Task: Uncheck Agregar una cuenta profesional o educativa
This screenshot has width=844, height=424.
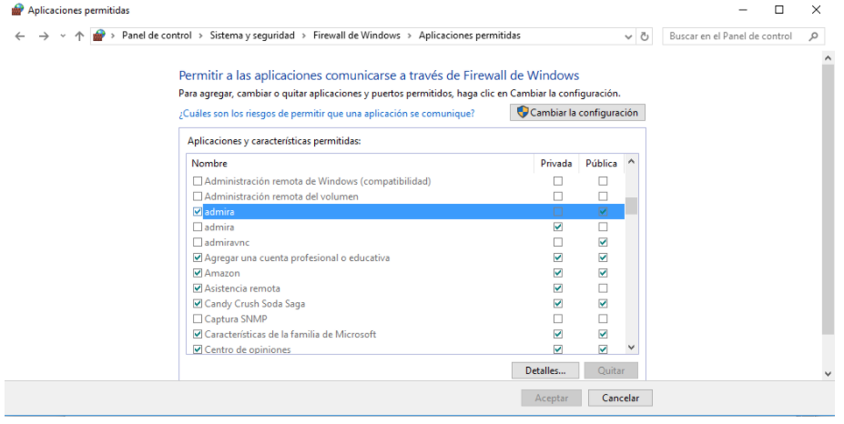Action: coord(198,257)
